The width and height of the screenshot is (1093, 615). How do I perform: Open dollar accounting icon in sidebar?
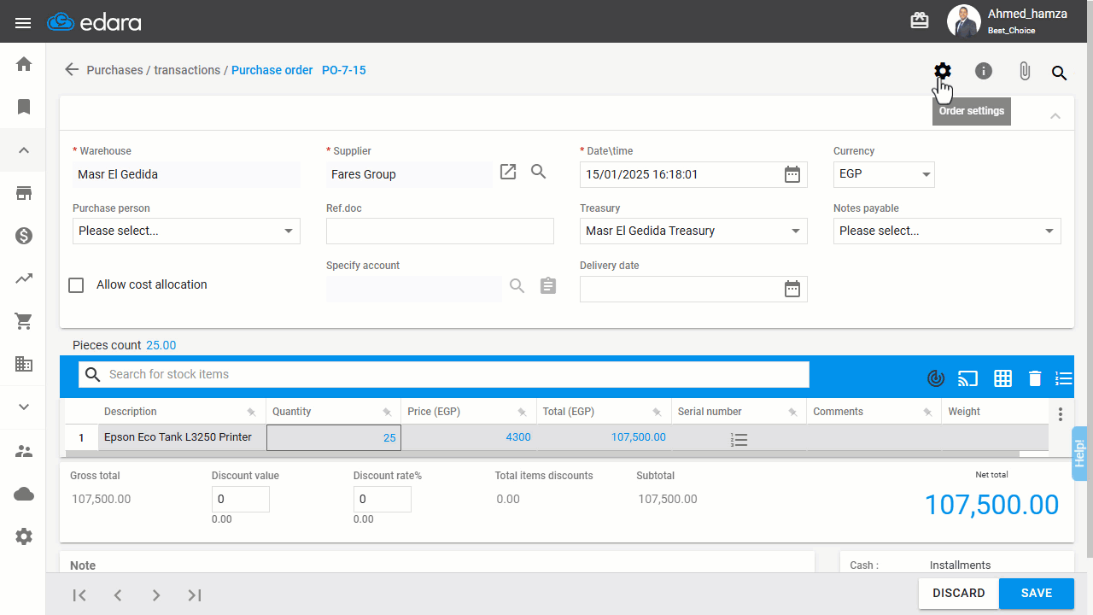[x=24, y=236]
